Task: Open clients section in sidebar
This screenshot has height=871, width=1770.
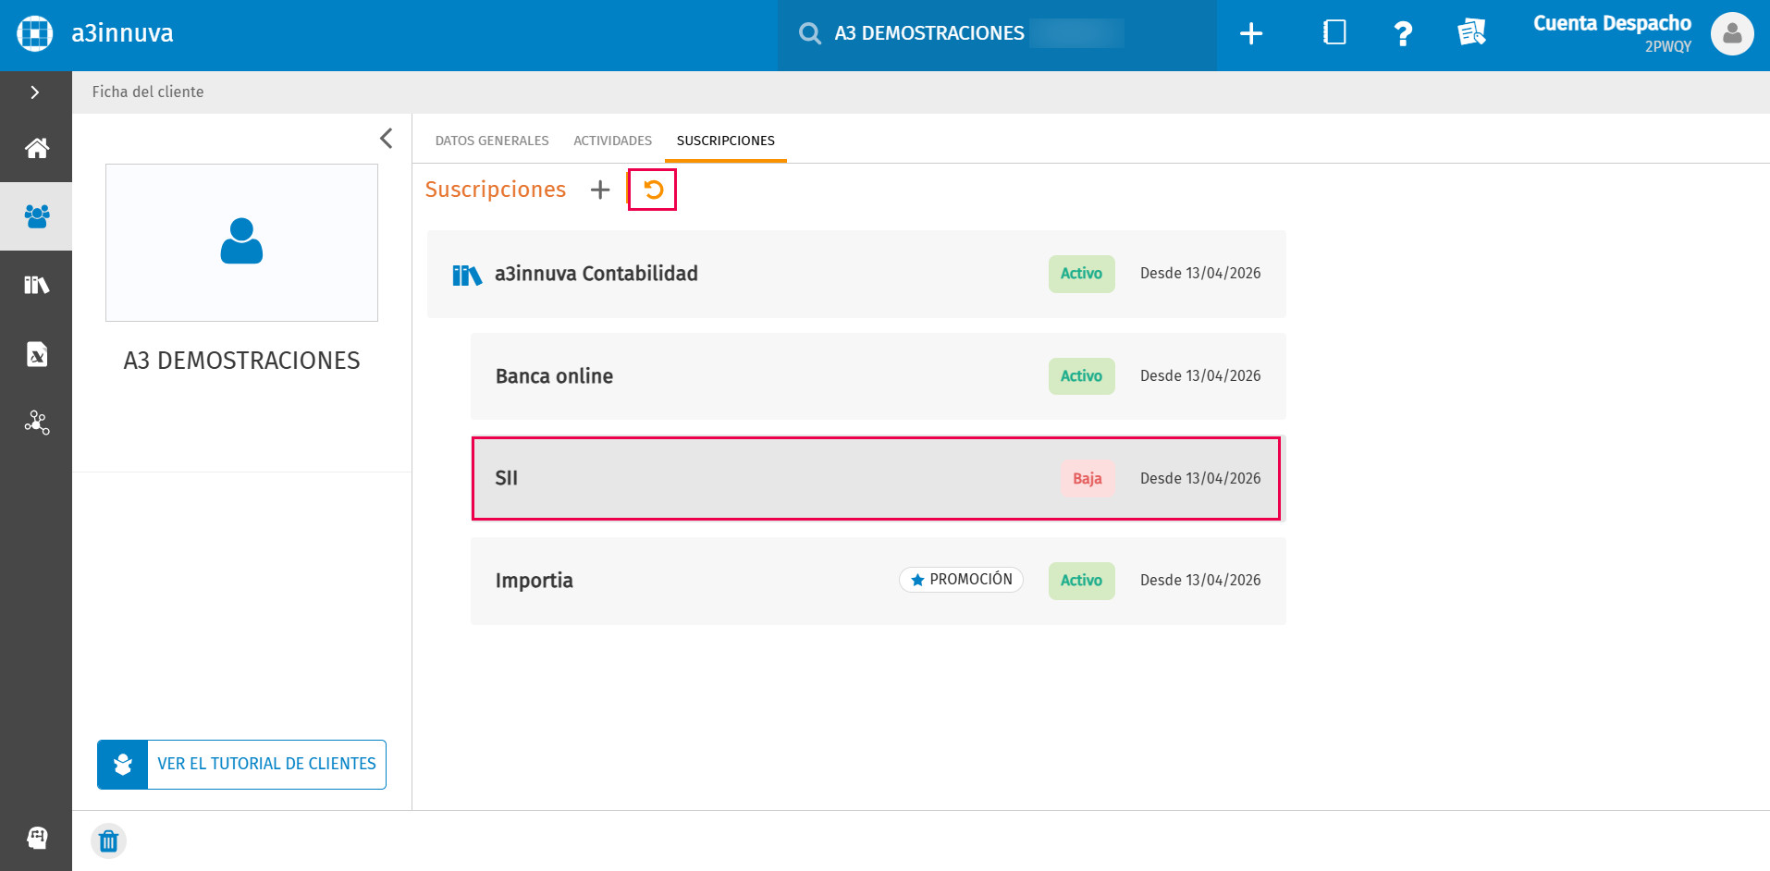Action: 36,216
